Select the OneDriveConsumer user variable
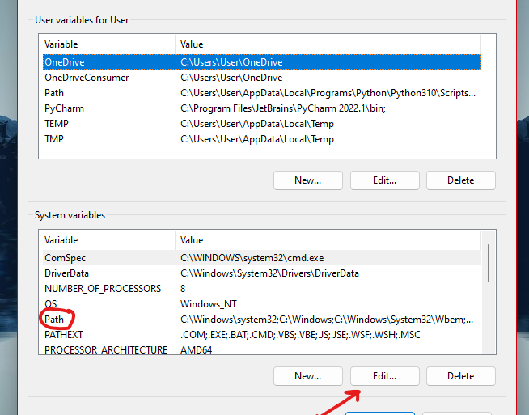This screenshot has width=529, height=415. (x=262, y=78)
